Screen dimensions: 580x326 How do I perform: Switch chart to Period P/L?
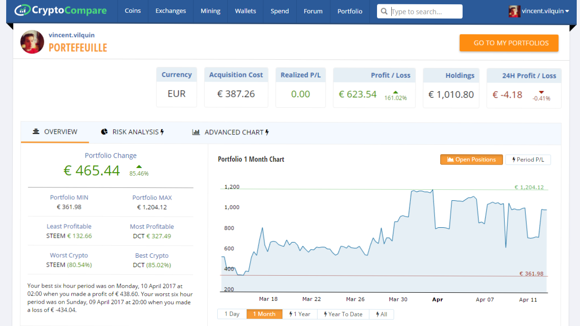click(x=528, y=160)
